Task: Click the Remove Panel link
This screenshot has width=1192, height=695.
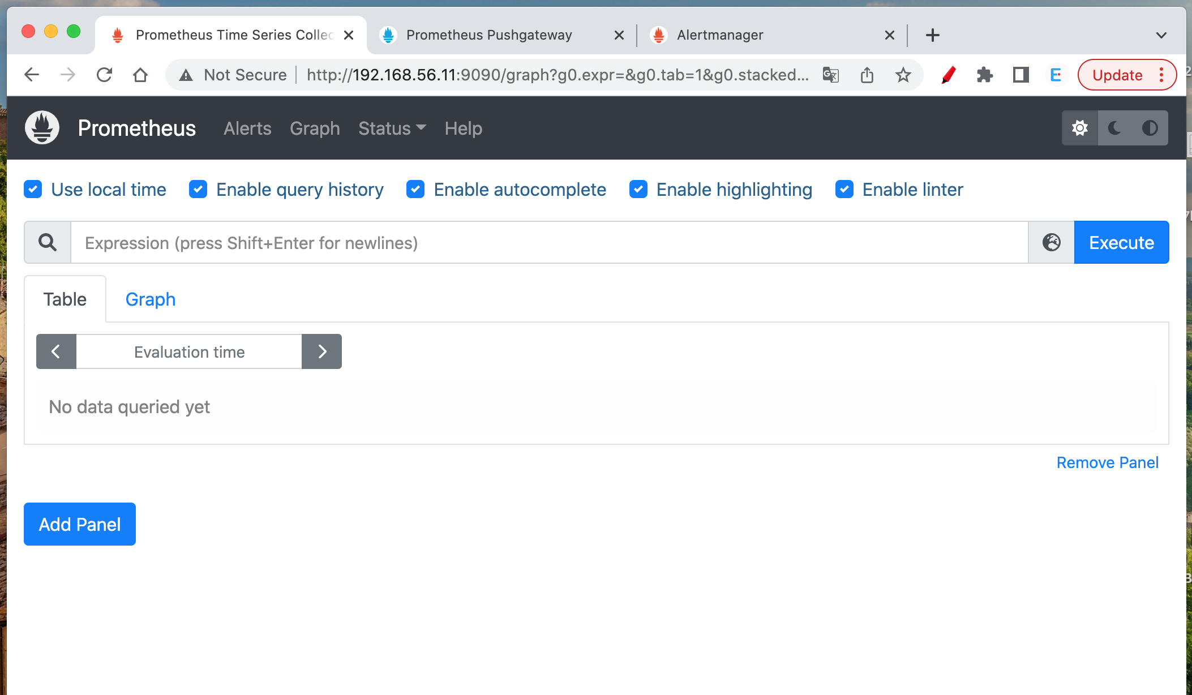Action: (x=1107, y=462)
